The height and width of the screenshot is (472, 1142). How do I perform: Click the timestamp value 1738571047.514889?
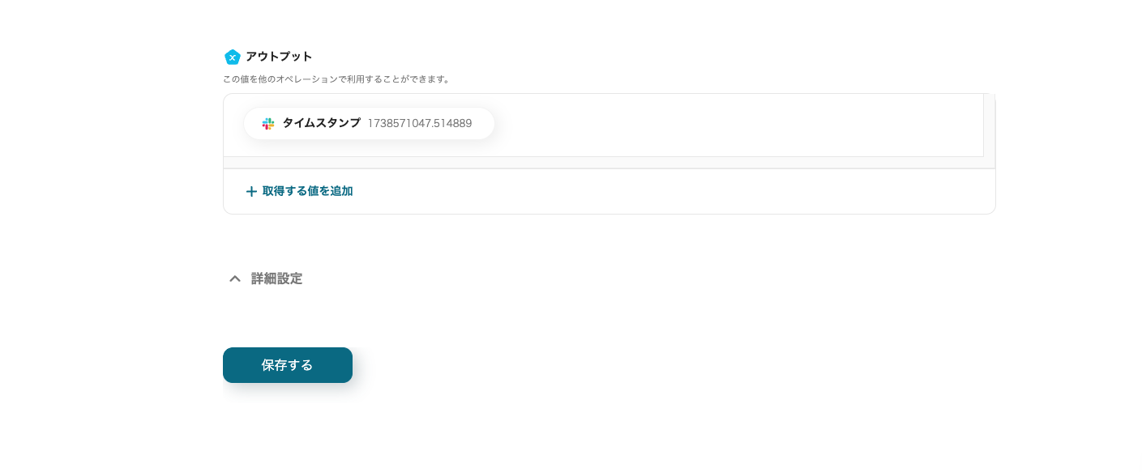pyautogui.click(x=420, y=124)
